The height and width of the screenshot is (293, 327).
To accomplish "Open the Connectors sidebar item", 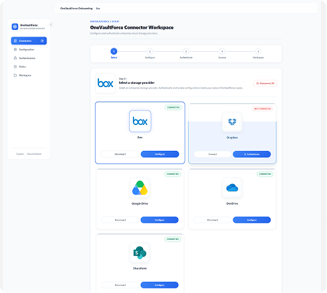I will 29,41.
